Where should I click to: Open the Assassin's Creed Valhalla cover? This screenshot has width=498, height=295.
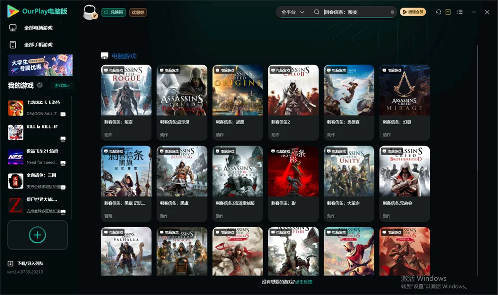point(126,251)
